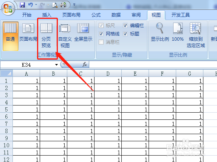
Task: Select column E header
Action: 135,73
